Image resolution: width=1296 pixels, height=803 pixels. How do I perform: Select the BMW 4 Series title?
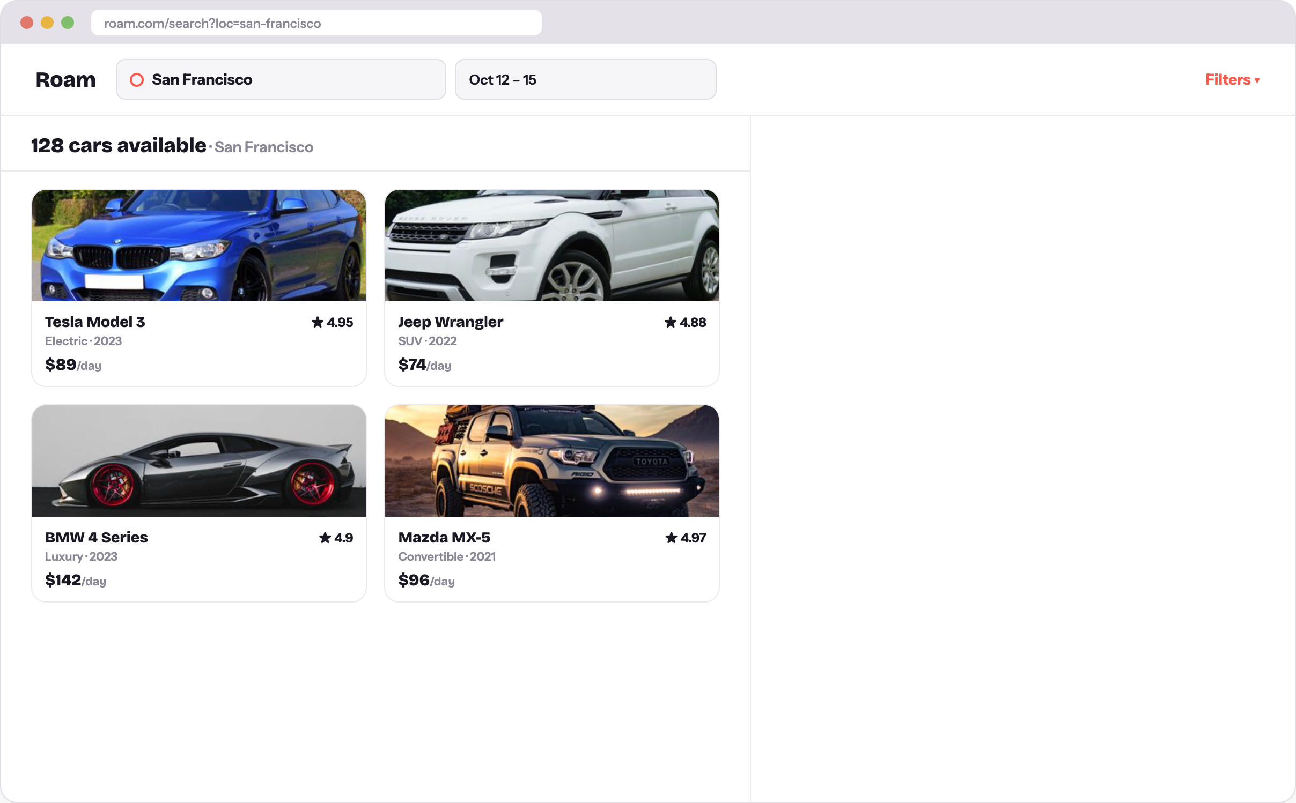(97, 538)
